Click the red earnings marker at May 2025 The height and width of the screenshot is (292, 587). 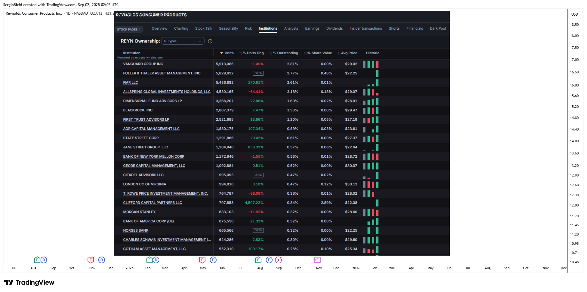202,260
